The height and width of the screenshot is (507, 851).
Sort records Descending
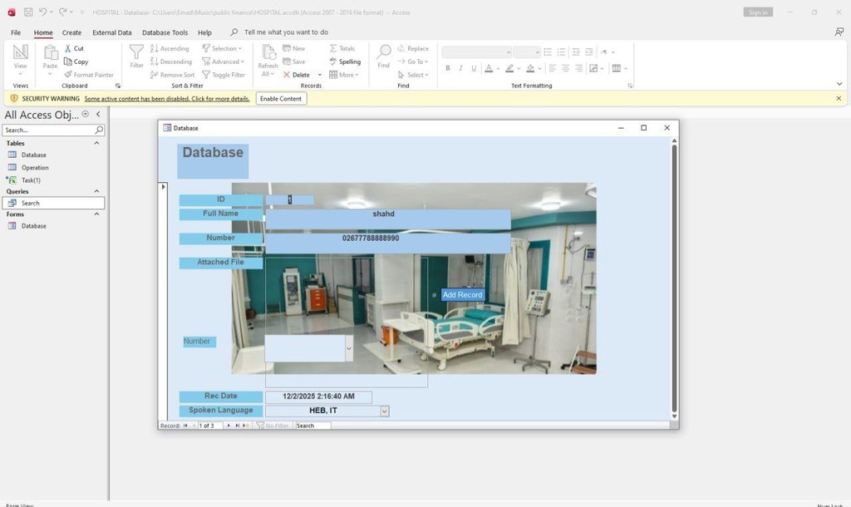tap(171, 62)
